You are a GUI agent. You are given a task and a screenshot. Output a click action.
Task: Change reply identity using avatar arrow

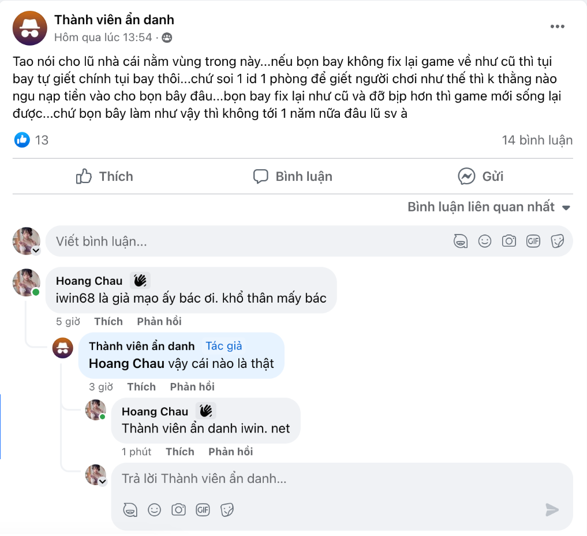(102, 481)
